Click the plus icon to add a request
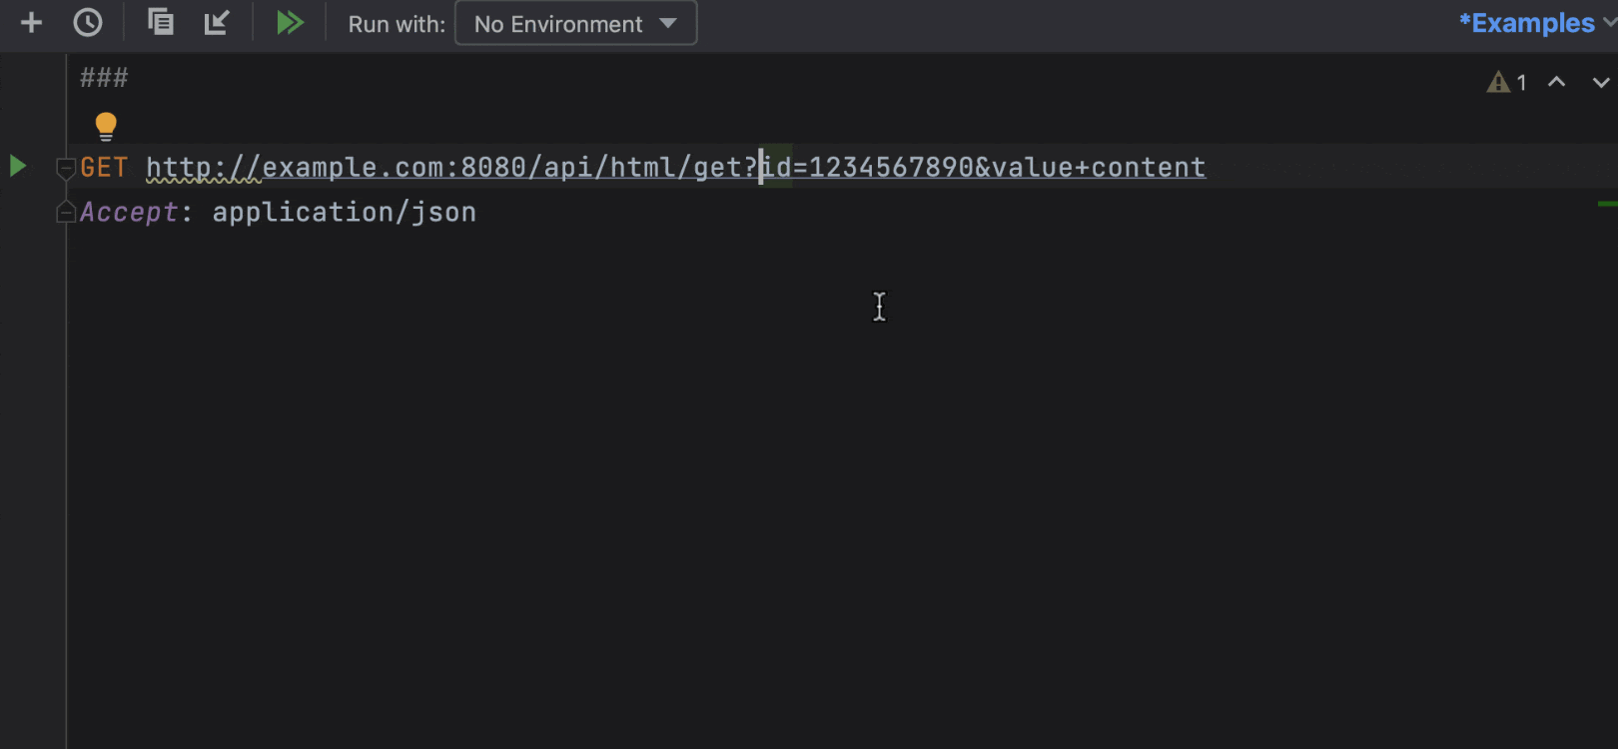 (31, 22)
